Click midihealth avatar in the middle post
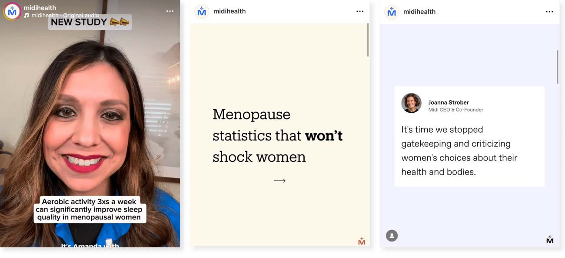Viewport: 565px width, 258px height. click(x=202, y=12)
